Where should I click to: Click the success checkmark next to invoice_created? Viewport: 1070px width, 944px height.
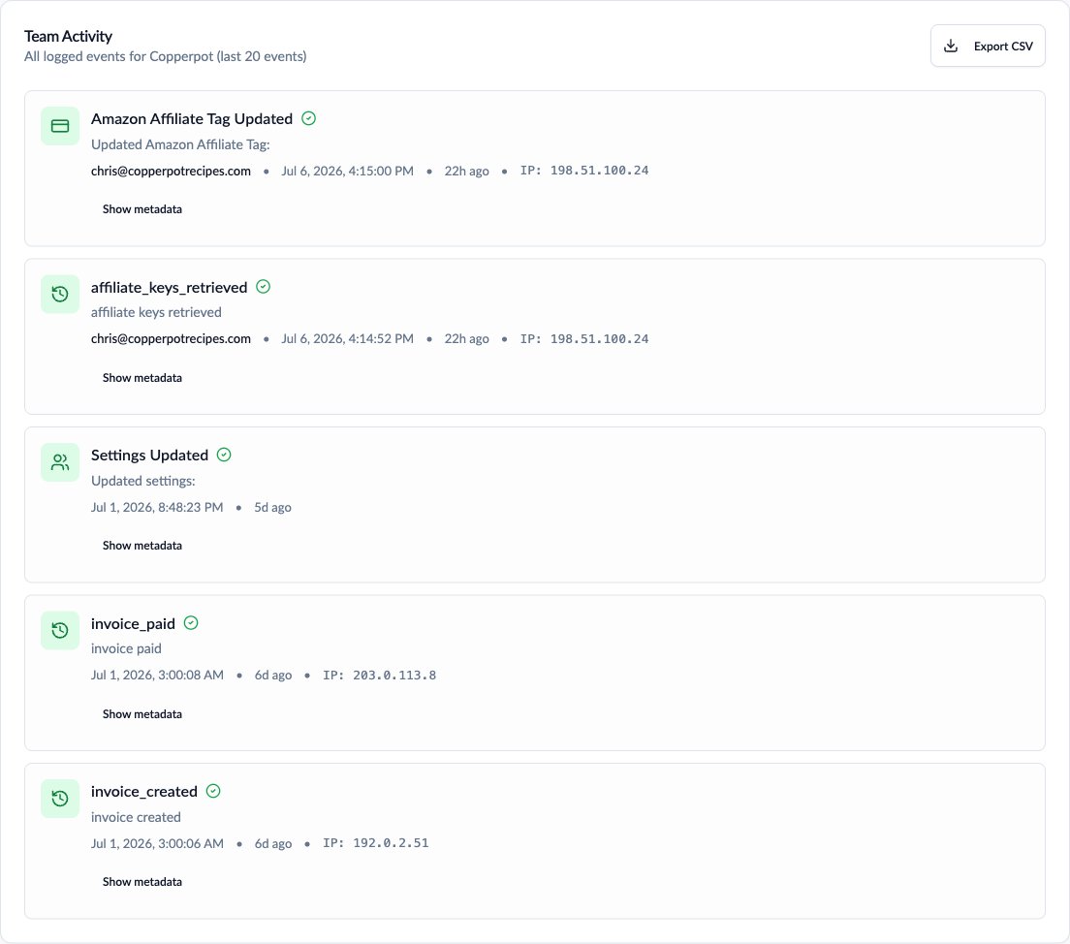click(x=213, y=791)
